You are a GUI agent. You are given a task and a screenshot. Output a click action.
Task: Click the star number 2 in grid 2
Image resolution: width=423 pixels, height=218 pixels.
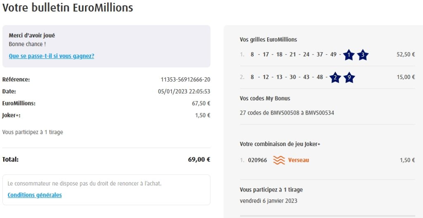(x=335, y=77)
